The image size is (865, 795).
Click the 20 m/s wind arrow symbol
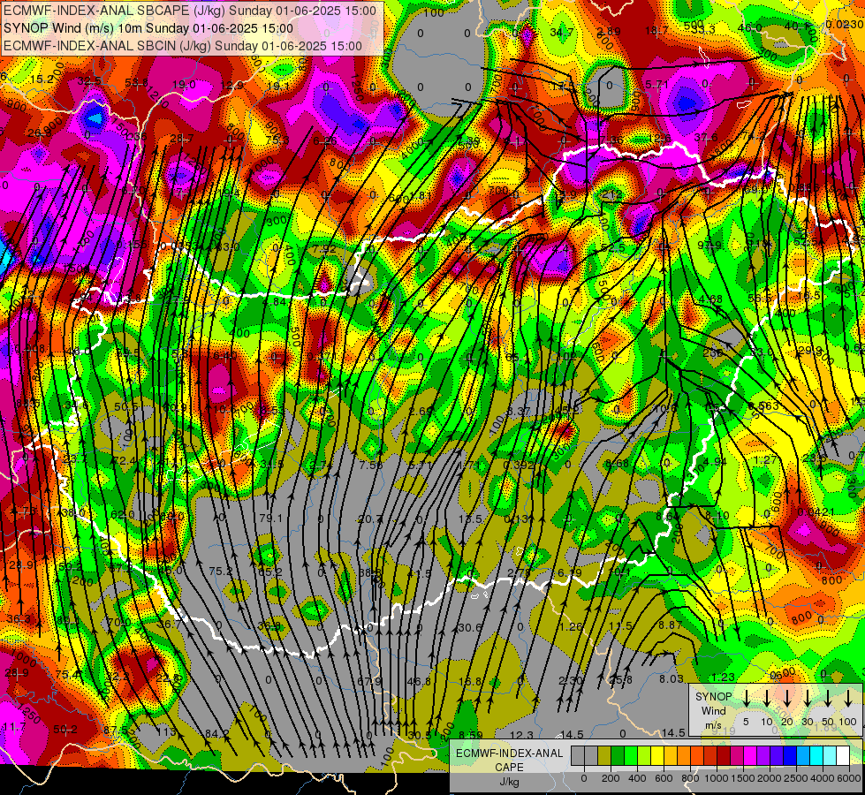[787, 699]
